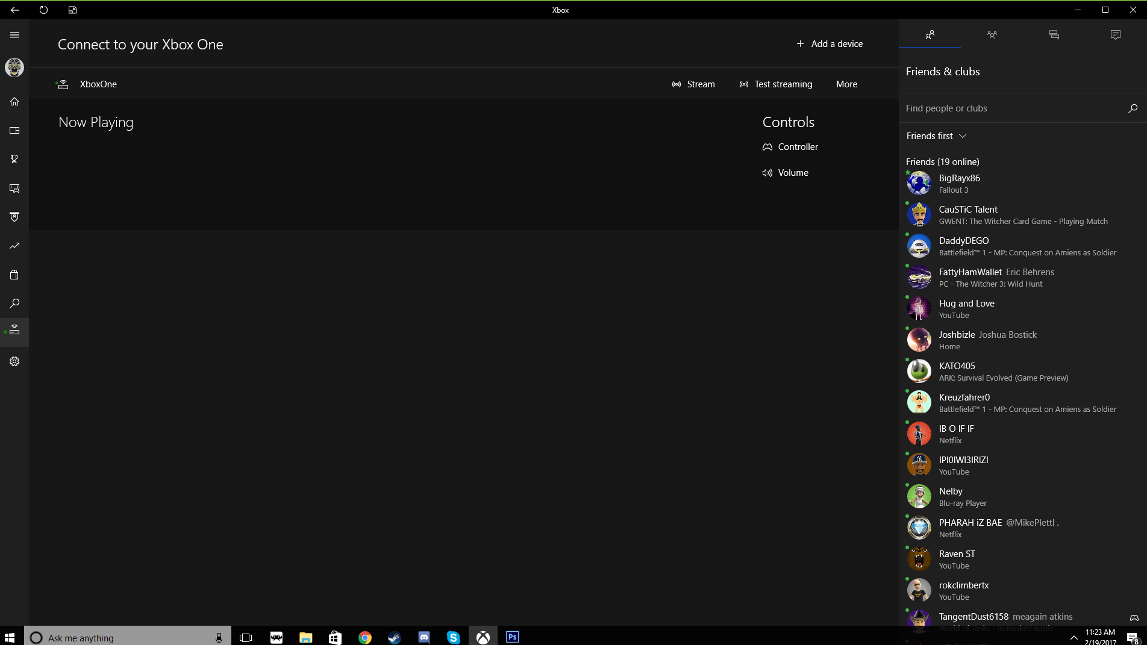Open Discord from the taskbar

(x=424, y=637)
